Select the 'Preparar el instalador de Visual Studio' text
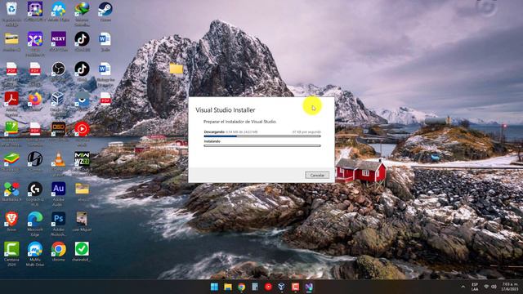This screenshot has height=294, width=523. [x=239, y=122]
